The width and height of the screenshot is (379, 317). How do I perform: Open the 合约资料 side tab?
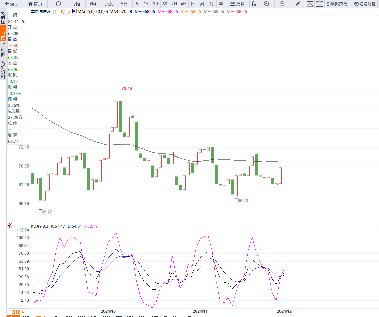3,68
